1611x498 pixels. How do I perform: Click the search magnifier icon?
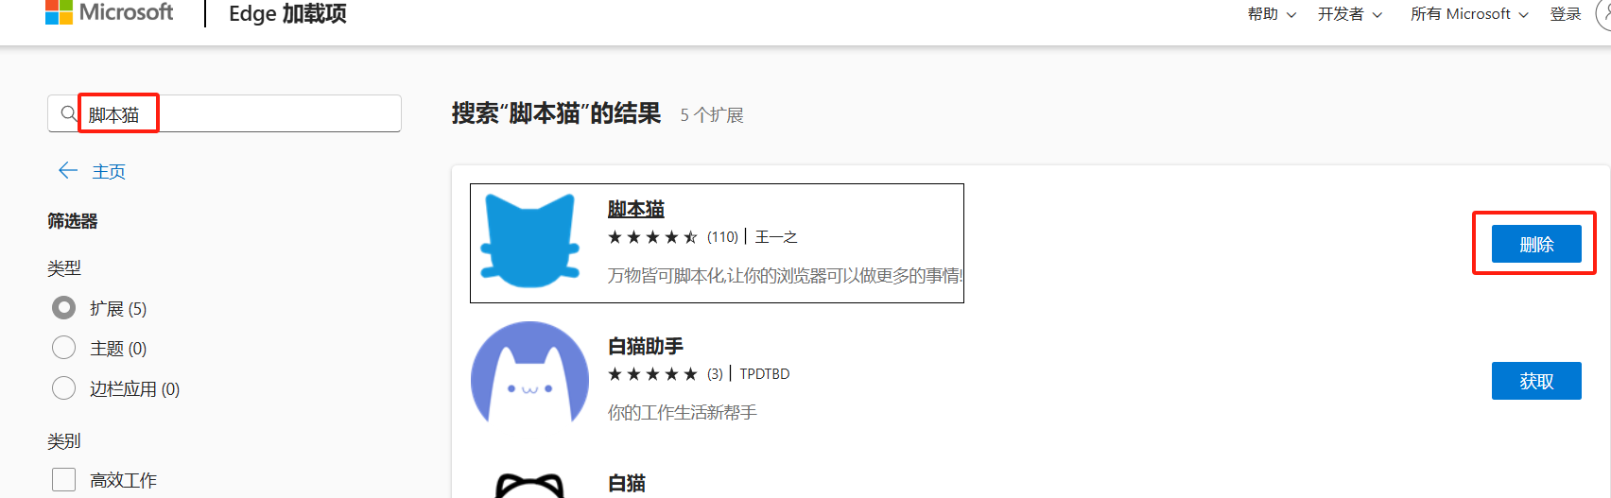pos(68,113)
